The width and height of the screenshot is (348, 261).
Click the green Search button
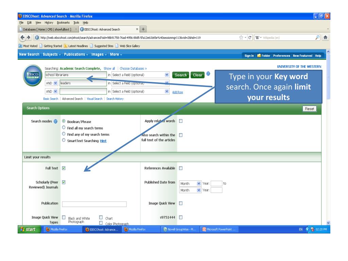point(181,75)
